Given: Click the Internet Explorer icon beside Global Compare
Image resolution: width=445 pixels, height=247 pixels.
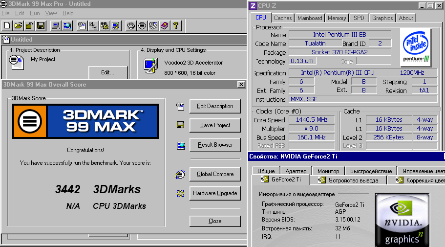Looking at the screenshot, I should pyautogui.click(x=180, y=174).
